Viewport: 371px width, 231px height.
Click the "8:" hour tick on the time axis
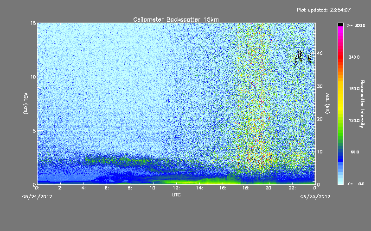click(x=130, y=188)
